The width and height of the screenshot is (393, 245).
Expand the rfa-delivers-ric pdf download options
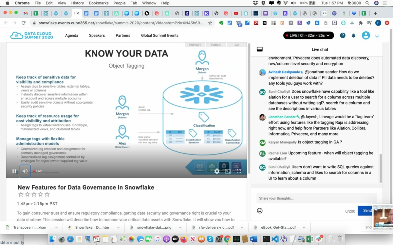[242, 227]
